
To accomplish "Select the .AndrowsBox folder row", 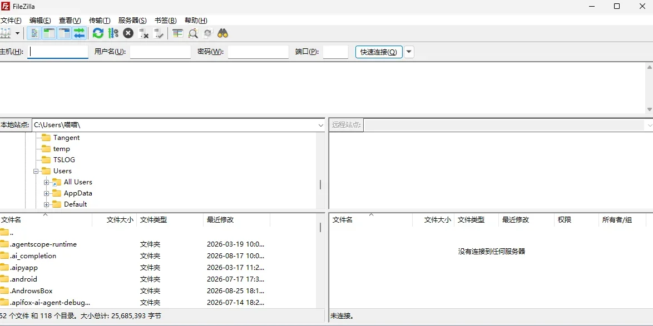I will (x=159, y=290).
